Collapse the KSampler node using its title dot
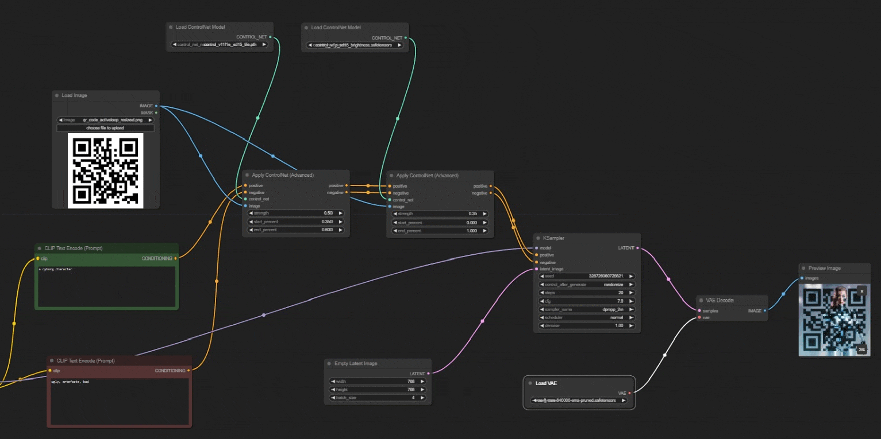Viewport: 881px width, 439px height. point(538,238)
